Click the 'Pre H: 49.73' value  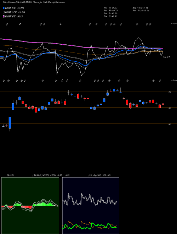coord(110,11)
